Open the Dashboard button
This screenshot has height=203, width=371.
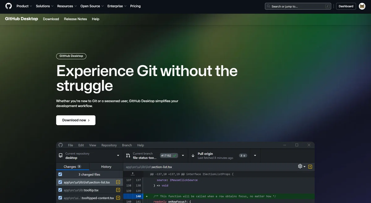tap(346, 6)
